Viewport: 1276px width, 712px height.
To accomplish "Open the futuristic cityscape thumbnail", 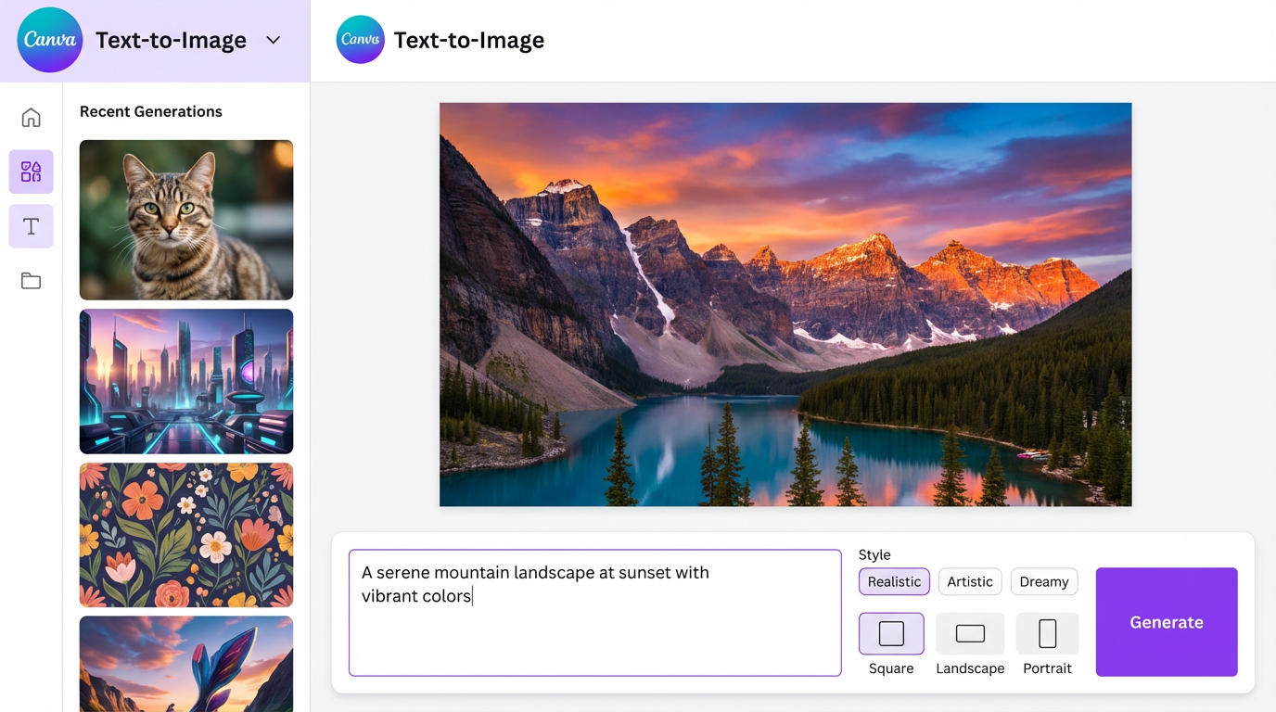I will pos(185,381).
